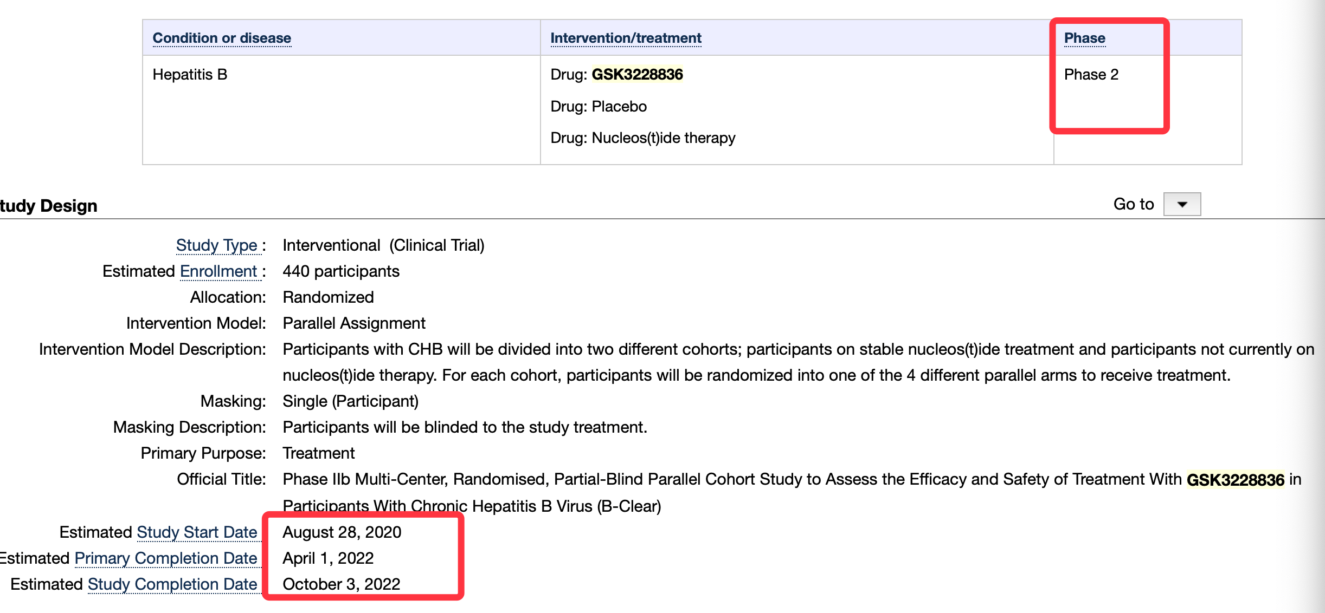The image size is (1325, 613).
Task: Click the April 1, 2022 date
Action: point(328,558)
